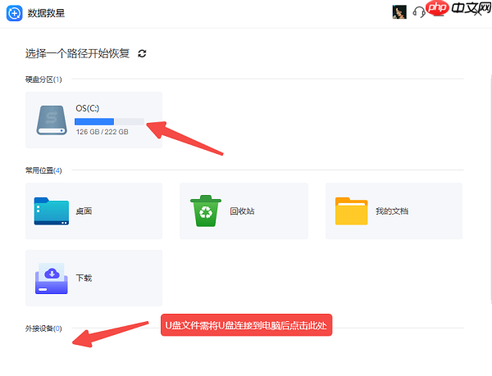Choose 桌面 as recovery location
The height and width of the screenshot is (376, 492).
[84, 211]
